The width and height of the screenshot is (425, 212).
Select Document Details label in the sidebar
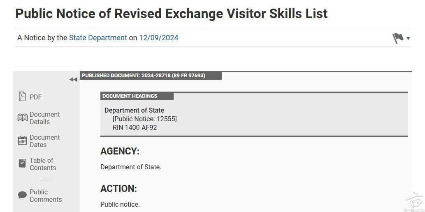(44, 118)
